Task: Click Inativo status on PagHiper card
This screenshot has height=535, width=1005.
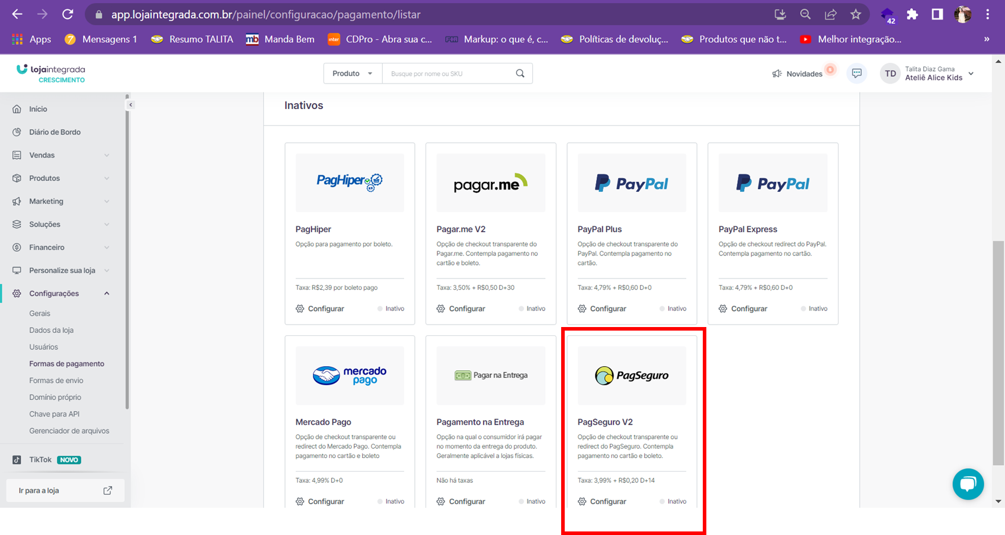Action: (391, 309)
